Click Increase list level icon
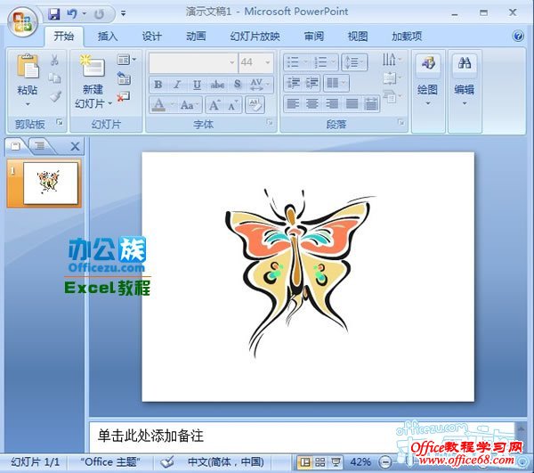This screenshot has height=473, width=534. 311,83
